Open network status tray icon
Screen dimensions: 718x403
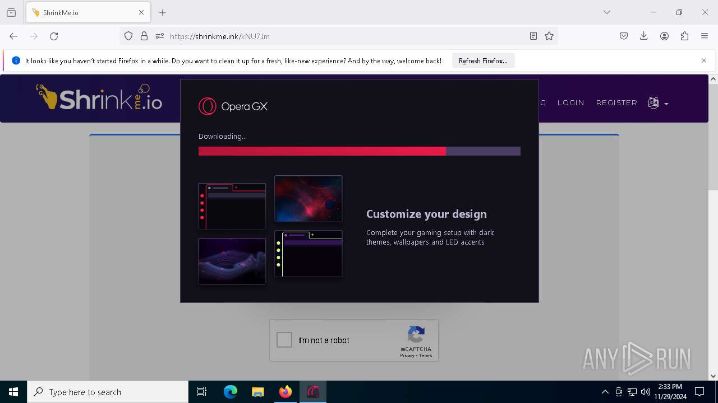[x=632, y=392]
